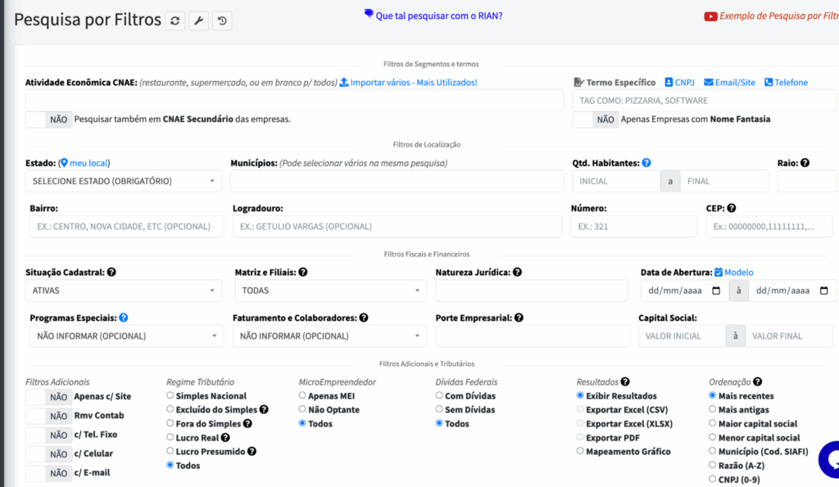
Task: Click help icon beside Qtd. Habitantes
Action: click(646, 163)
